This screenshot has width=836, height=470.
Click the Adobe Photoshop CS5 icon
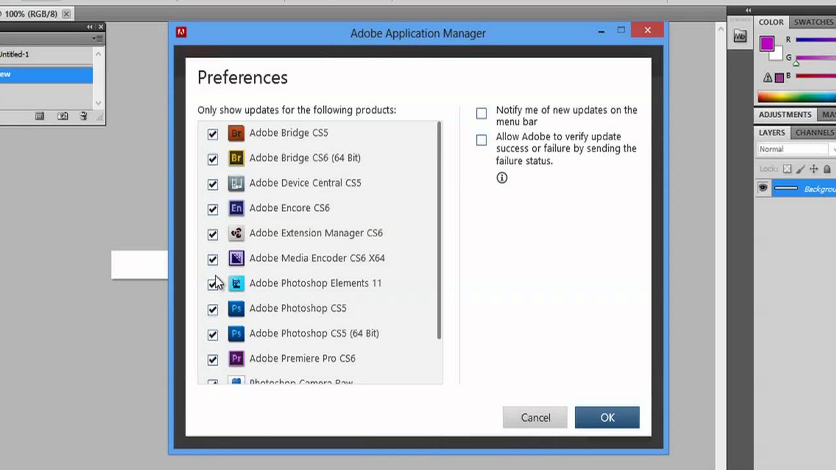point(236,308)
